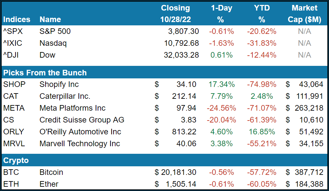Click Credit Suisse Group AG name
329x191 pixels.
point(82,120)
